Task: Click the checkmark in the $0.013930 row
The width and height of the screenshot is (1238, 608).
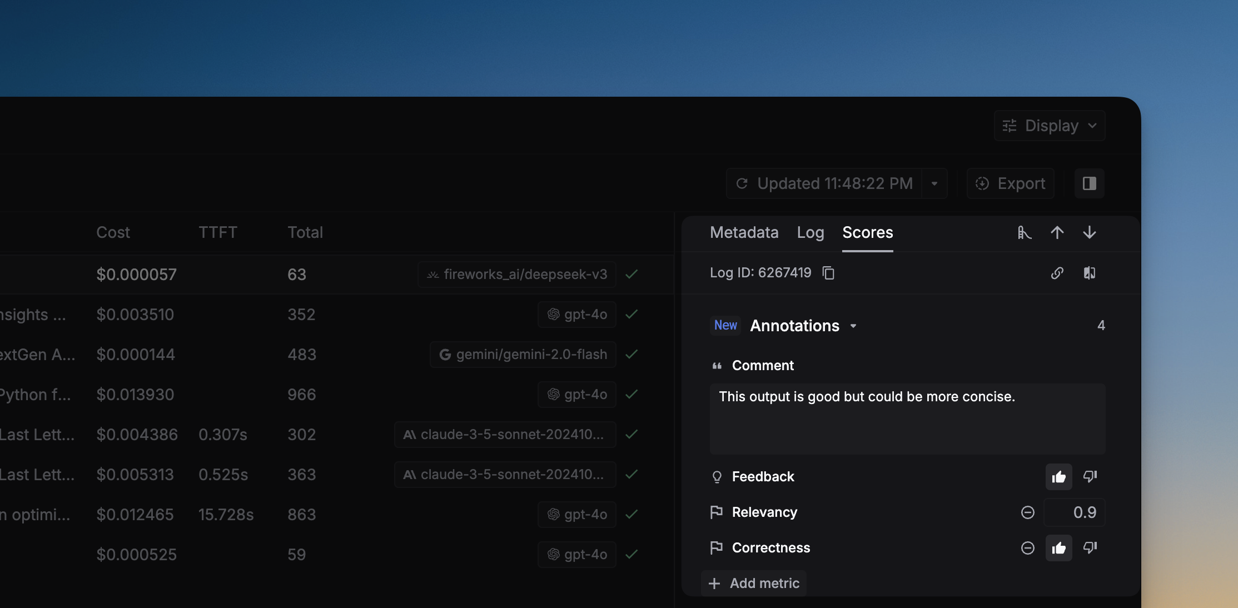Action: click(x=632, y=394)
